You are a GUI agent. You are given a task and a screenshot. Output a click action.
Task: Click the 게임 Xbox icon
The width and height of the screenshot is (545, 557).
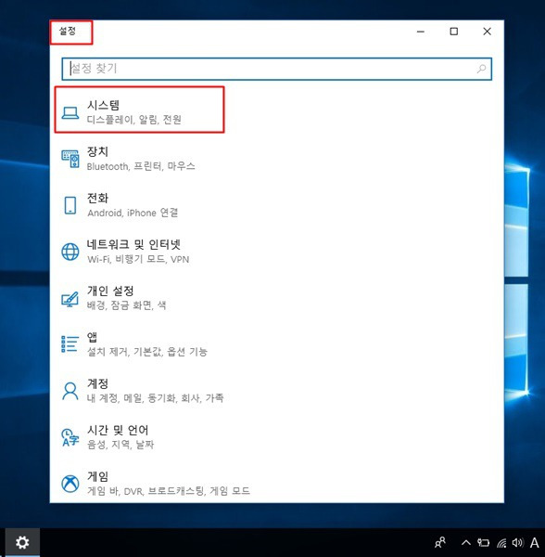[x=70, y=484]
